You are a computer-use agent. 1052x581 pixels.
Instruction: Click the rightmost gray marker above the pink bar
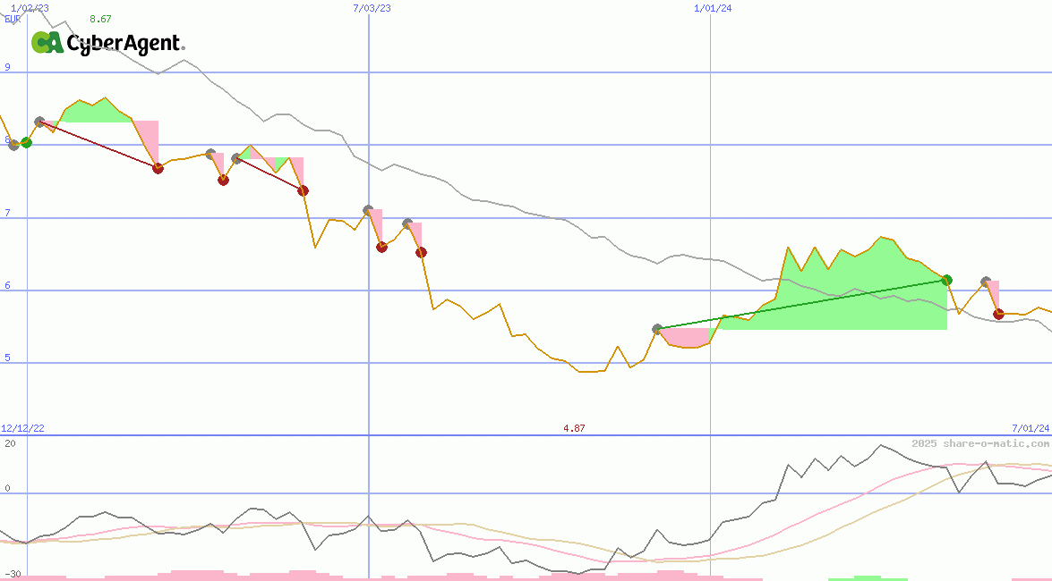986,282
